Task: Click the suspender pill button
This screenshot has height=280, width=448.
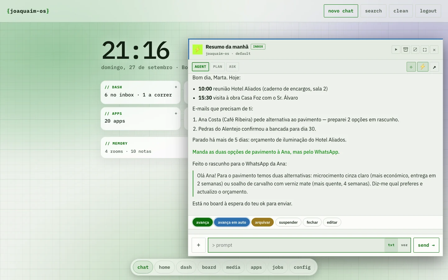Action: click(x=288, y=222)
